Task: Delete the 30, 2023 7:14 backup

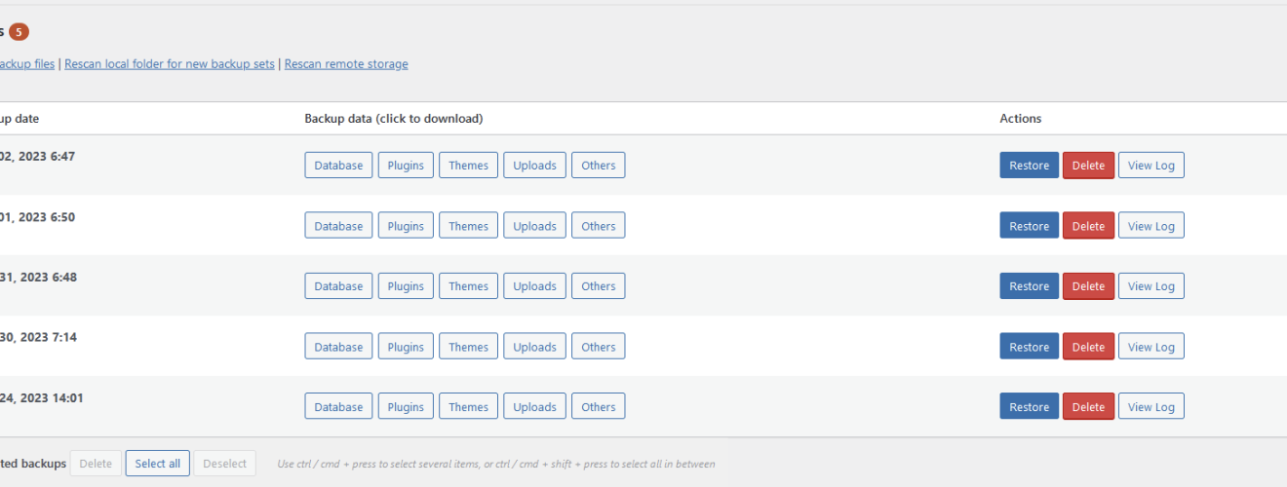Action: (1088, 347)
